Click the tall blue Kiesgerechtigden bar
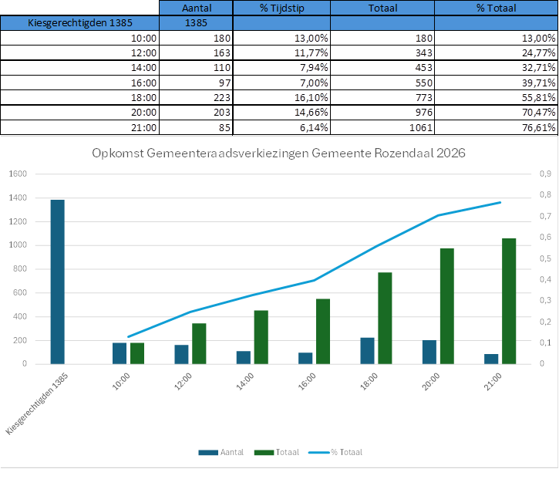The width and height of the screenshot is (559, 479). pos(58,282)
